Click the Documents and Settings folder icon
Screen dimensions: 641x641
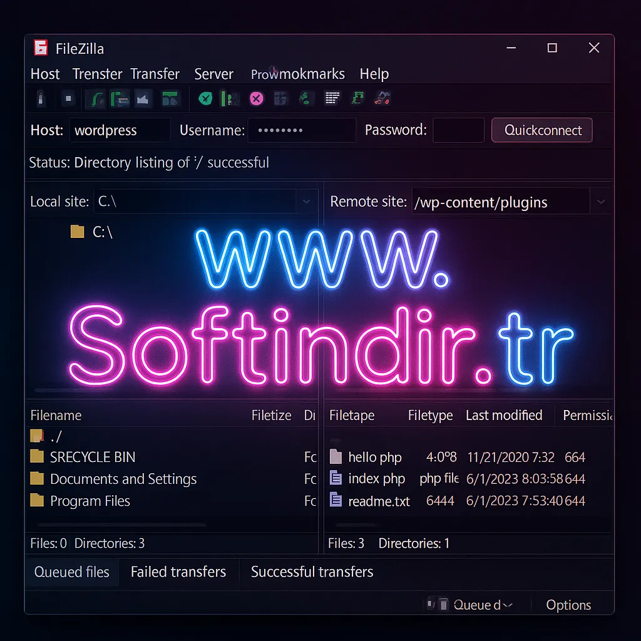[x=37, y=478]
